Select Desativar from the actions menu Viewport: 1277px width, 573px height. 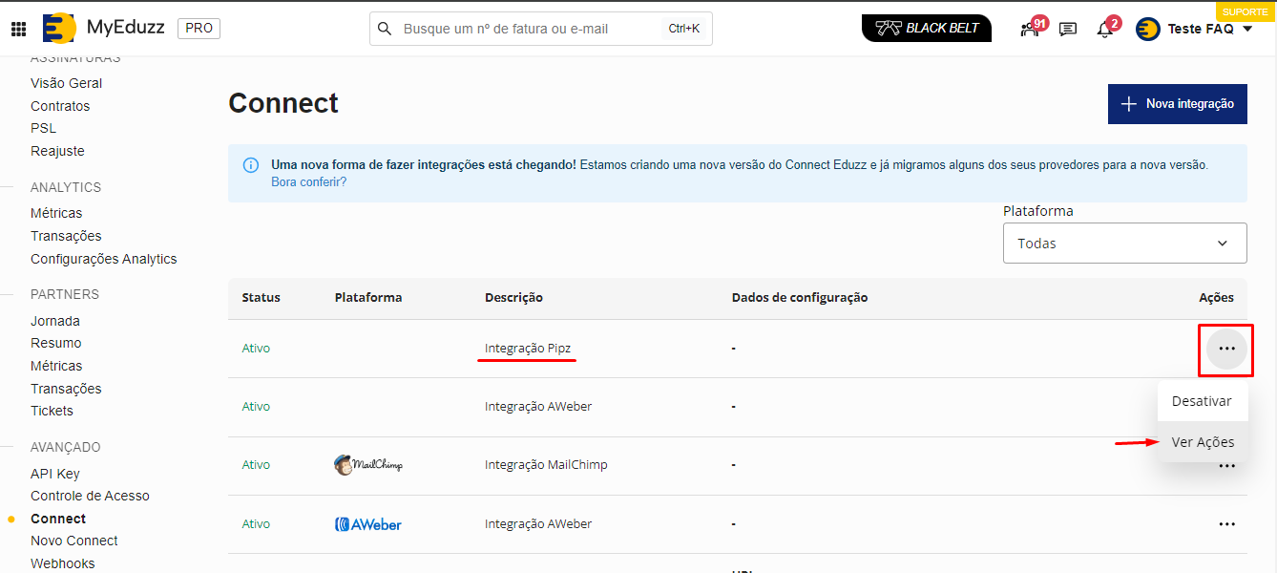pos(1202,401)
